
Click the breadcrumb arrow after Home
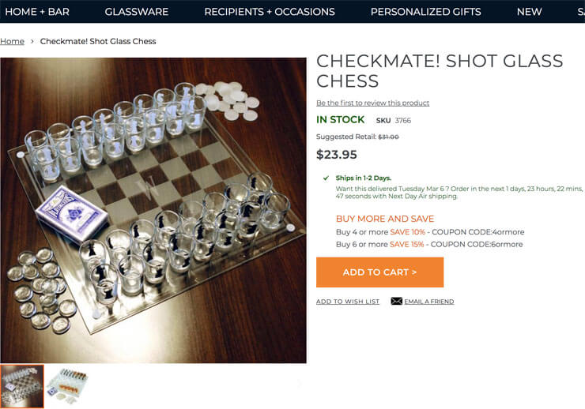coord(32,41)
